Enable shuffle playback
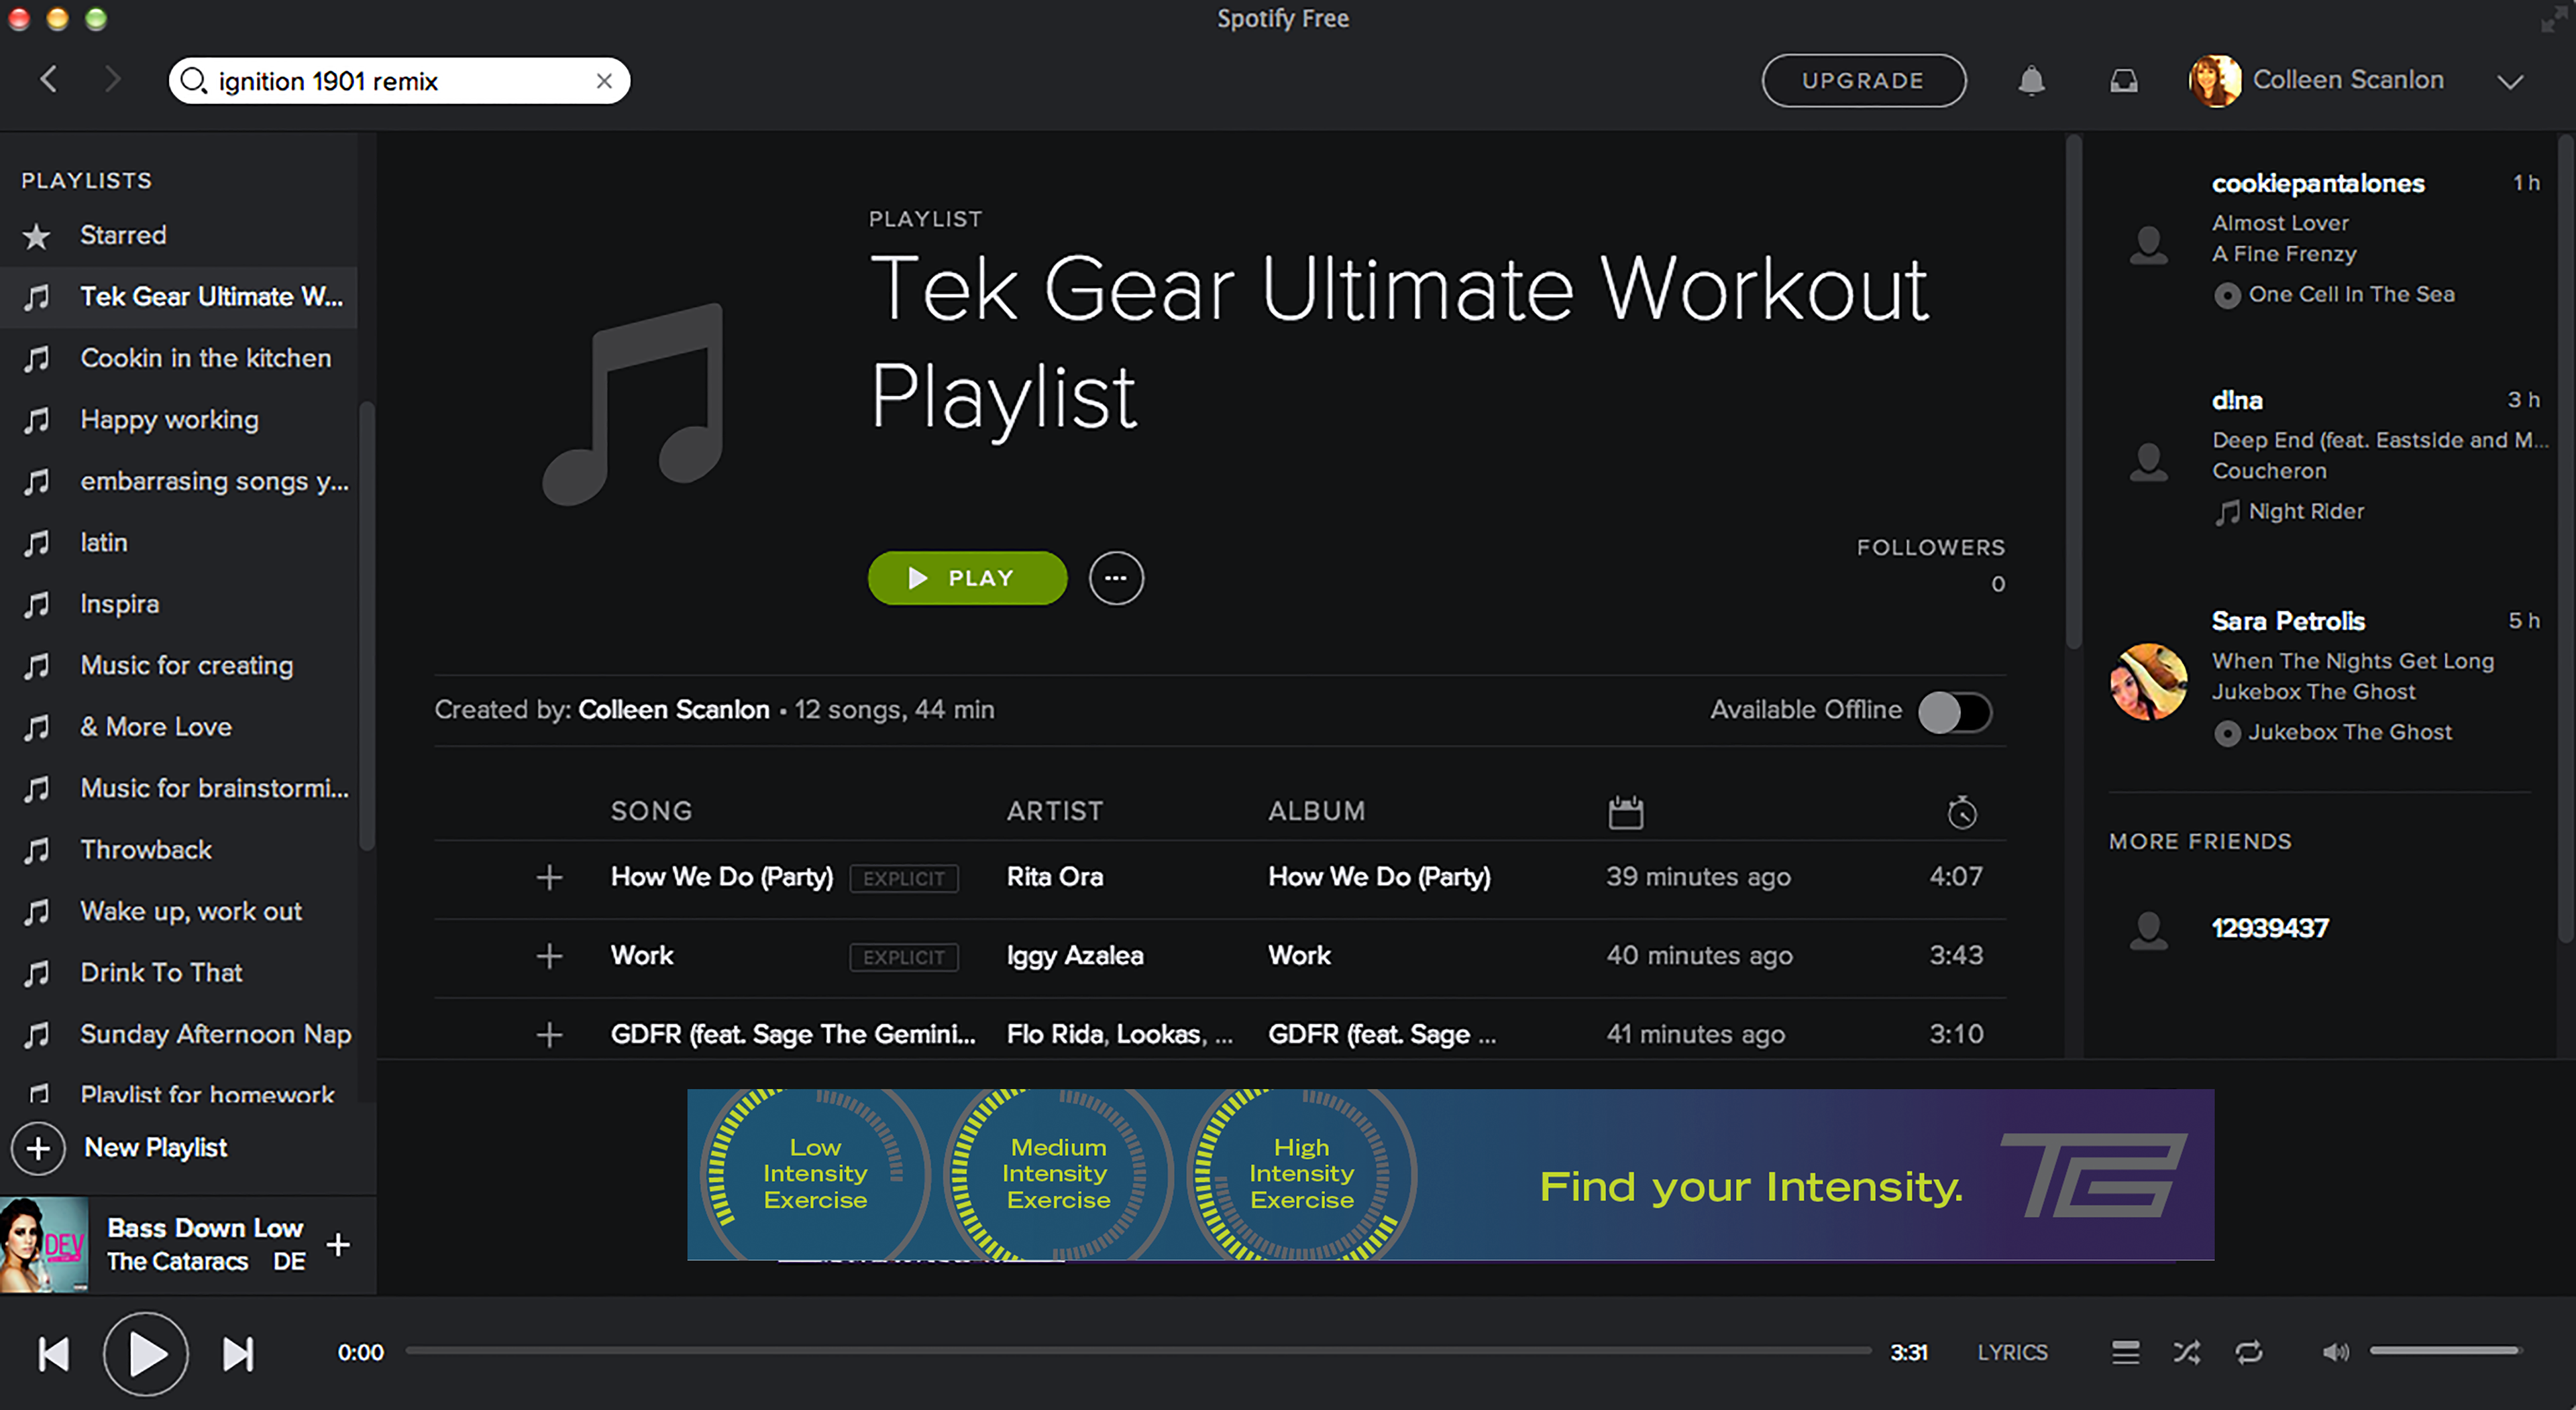The width and height of the screenshot is (2576, 1410). [2187, 1352]
